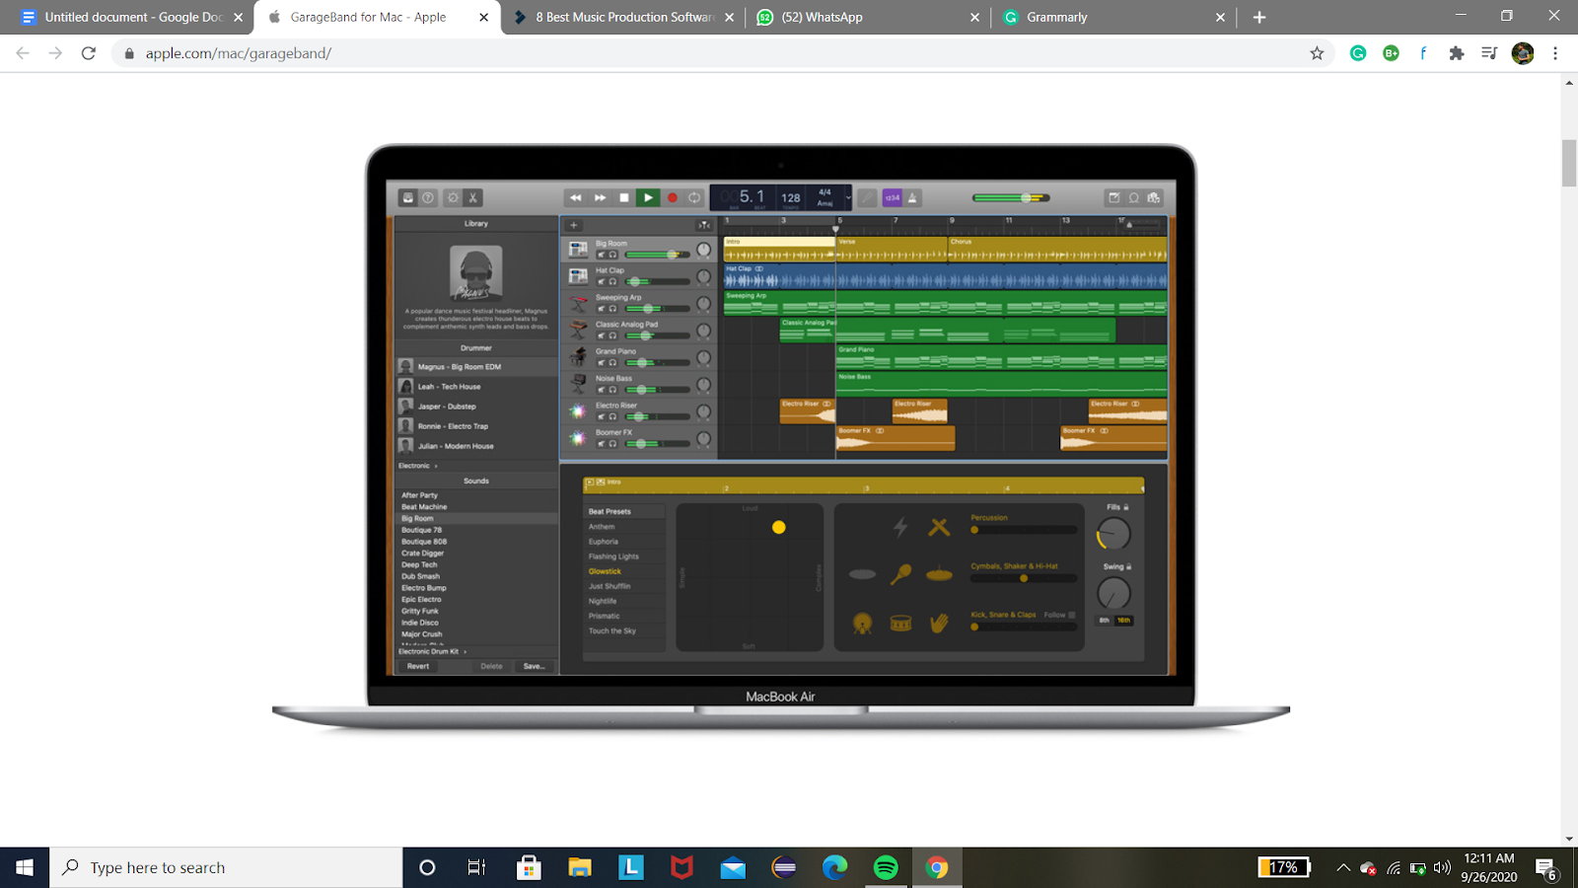Mute the Noise Bass track
Image resolution: width=1578 pixels, height=888 pixels.
click(x=601, y=390)
